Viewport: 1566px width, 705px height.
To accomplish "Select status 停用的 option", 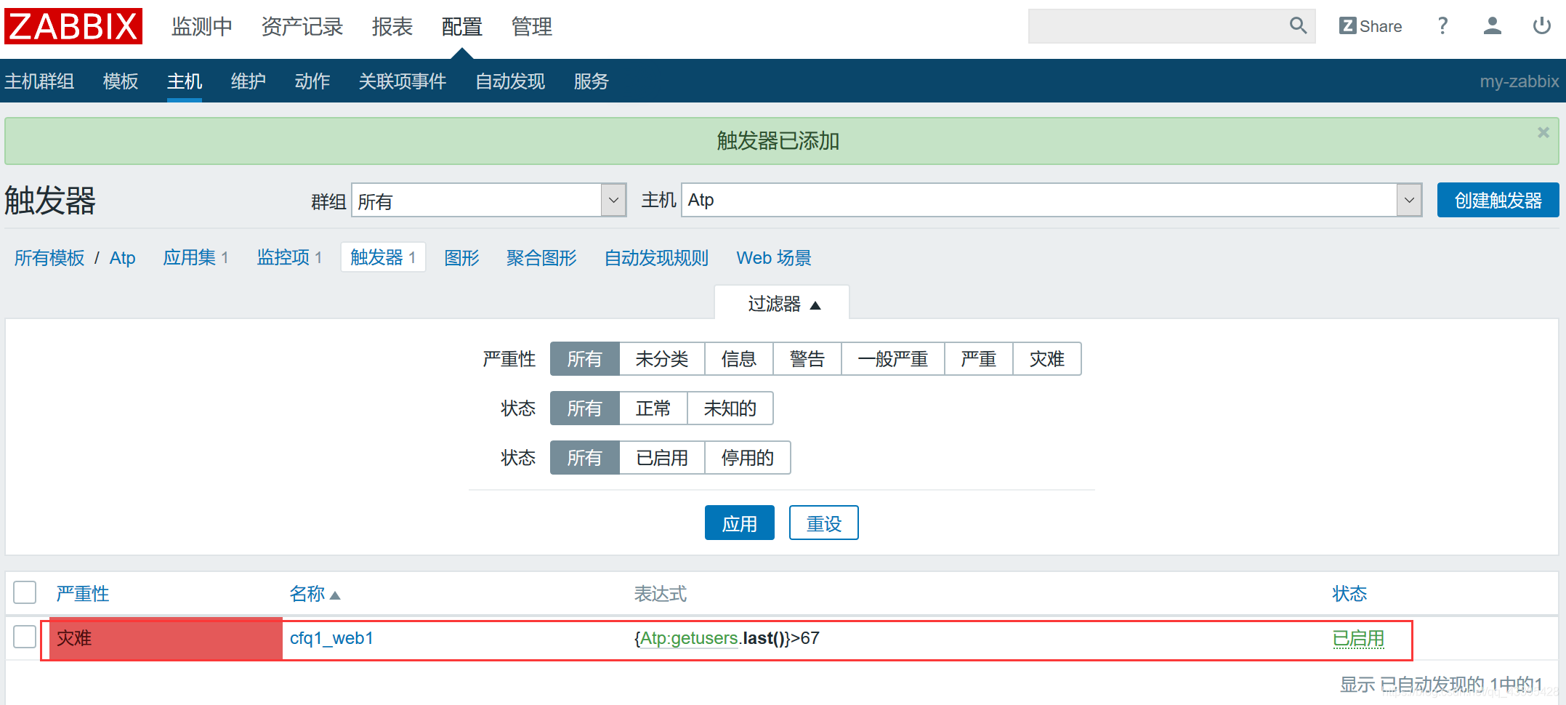I will (x=748, y=458).
